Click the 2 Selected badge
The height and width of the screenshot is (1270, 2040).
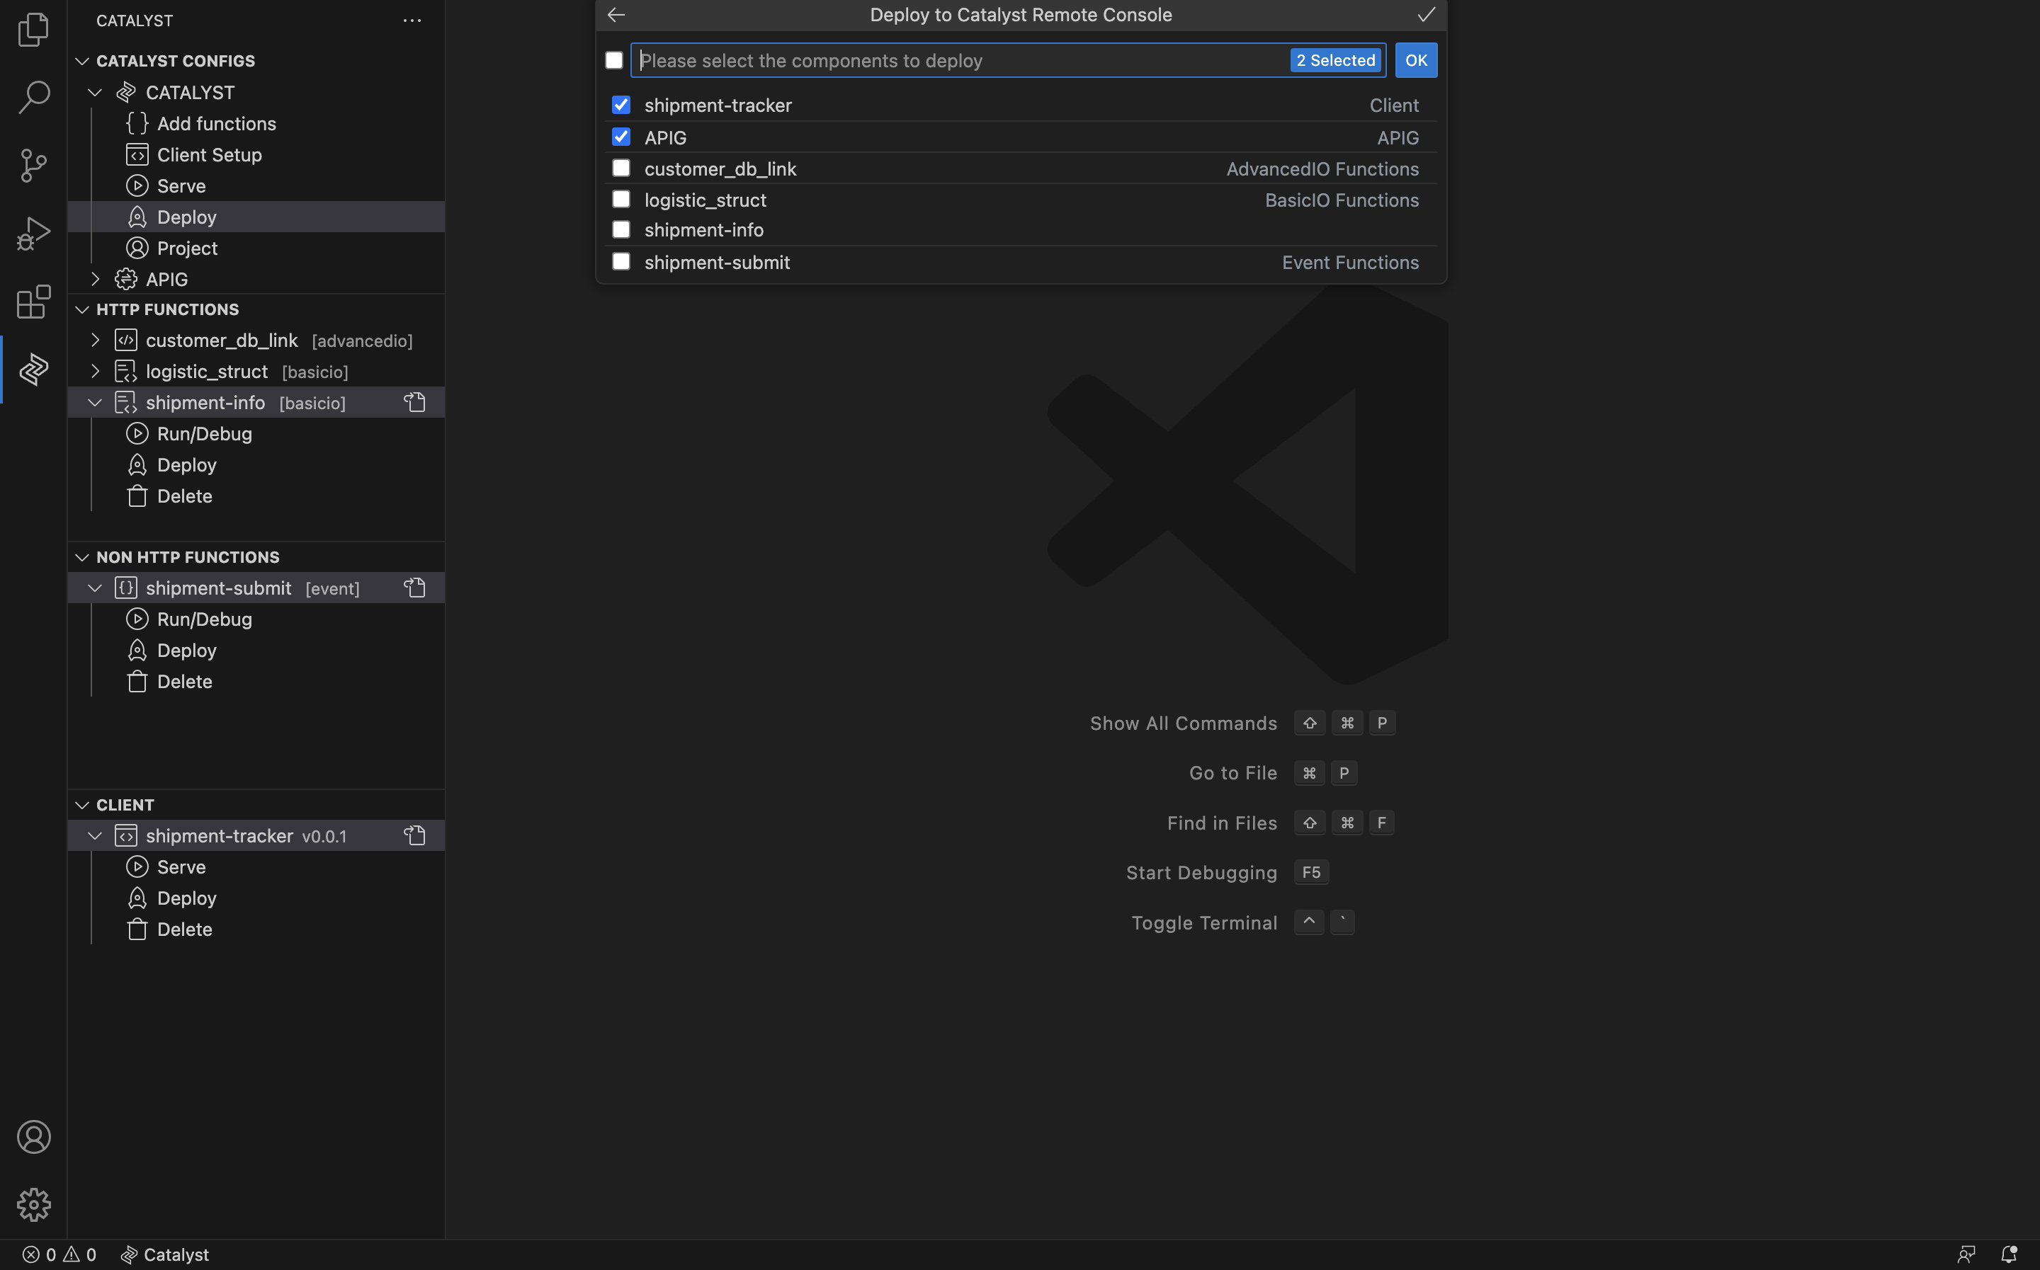point(1335,60)
